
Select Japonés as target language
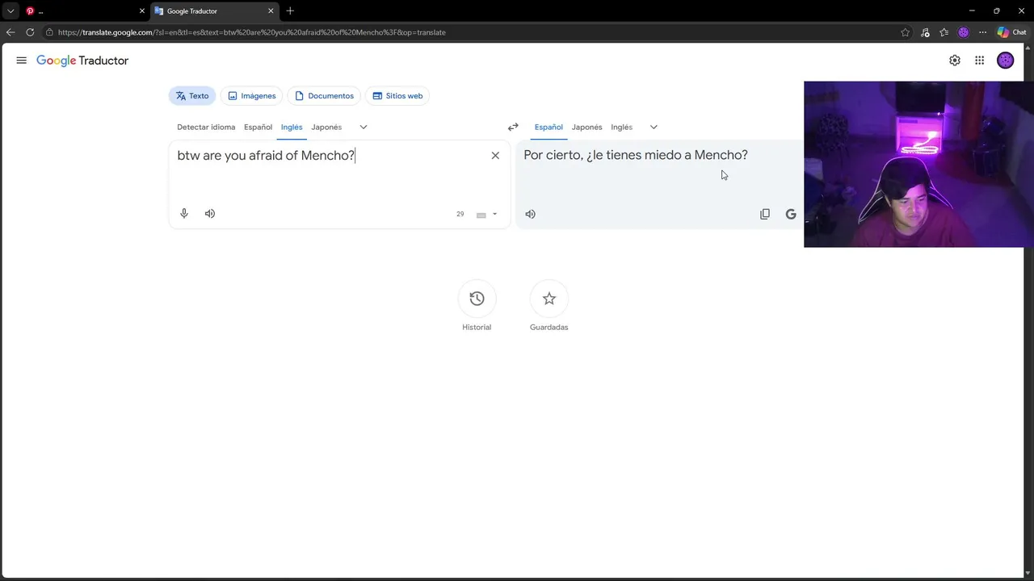(x=586, y=127)
